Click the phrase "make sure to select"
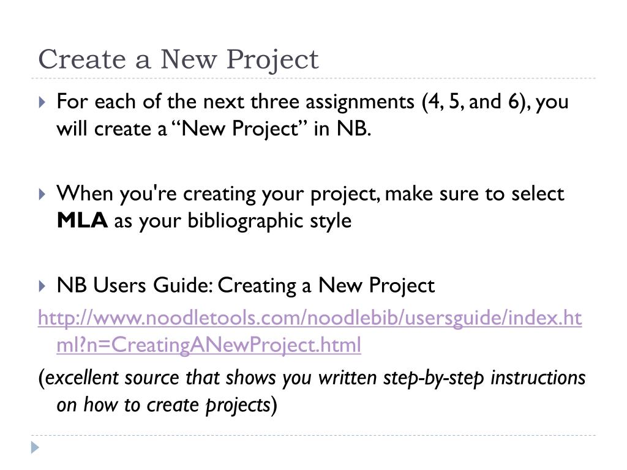Viewport: 627px width, 470px height. tap(475, 194)
